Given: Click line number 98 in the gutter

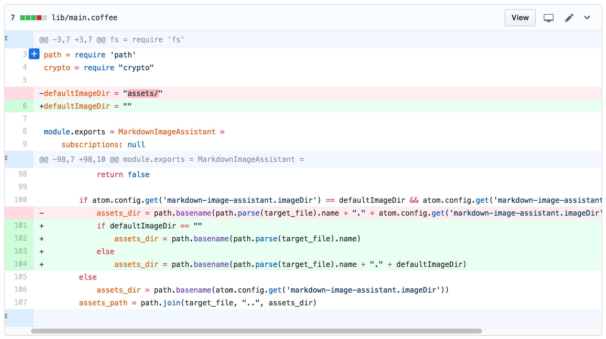Looking at the screenshot, I should pos(23,174).
